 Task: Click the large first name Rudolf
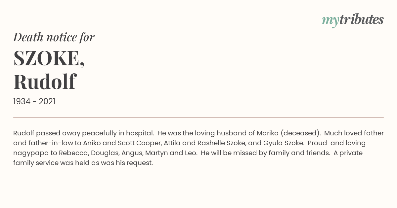[45, 82]
